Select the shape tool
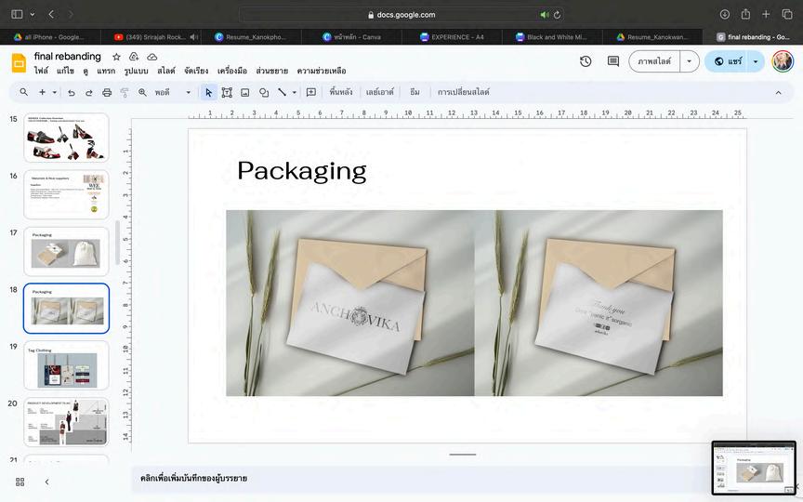The width and height of the screenshot is (803, 502). coord(264,93)
